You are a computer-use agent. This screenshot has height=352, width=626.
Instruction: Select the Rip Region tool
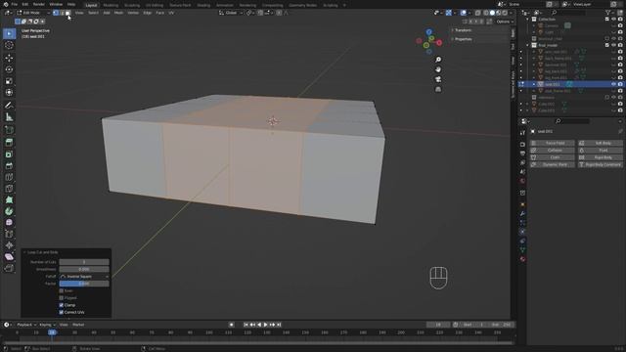click(9, 268)
